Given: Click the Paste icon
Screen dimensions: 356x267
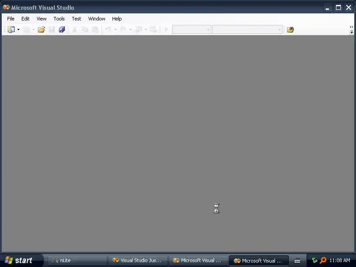Looking at the screenshot, I should pyautogui.click(x=95, y=29).
